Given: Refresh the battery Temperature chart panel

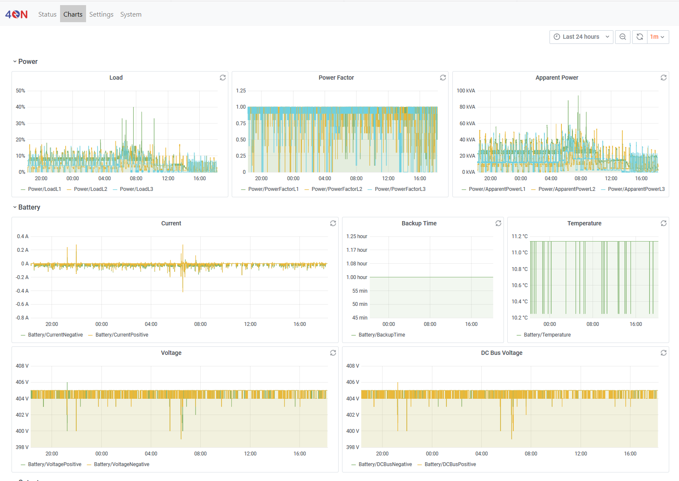Looking at the screenshot, I should (664, 223).
